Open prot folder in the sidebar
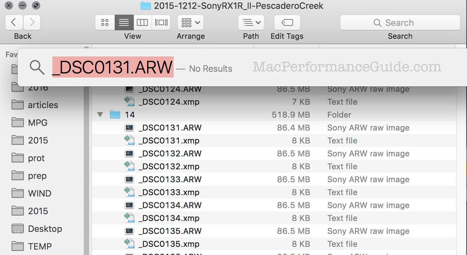The height and width of the screenshot is (255, 467). (36, 158)
